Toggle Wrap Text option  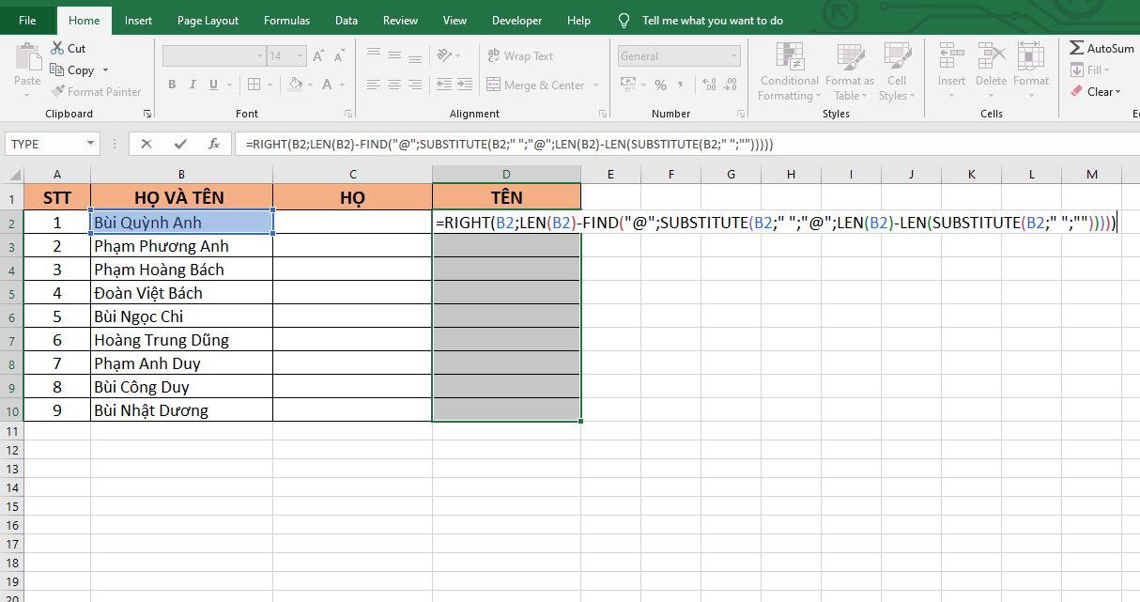coord(520,56)
